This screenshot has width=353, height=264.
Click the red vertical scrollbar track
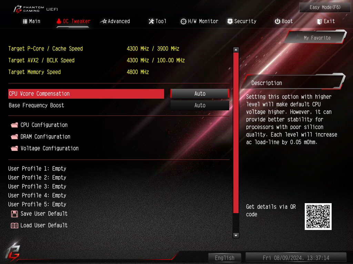[236, 132]
